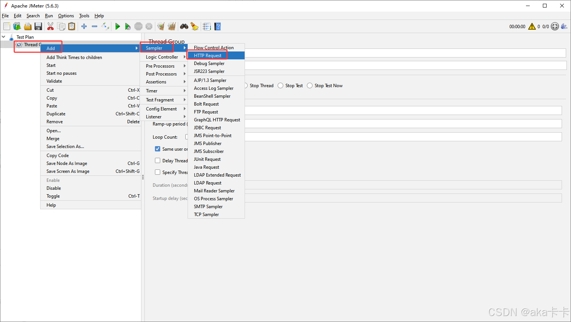Image resolution: width=571 pixels, height=322 pixels.
Task: Expand the Timer submenu
Action: tap(164, 91)
